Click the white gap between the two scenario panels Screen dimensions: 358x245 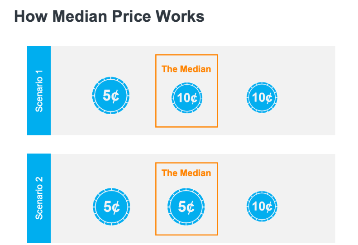pos(181,144)
